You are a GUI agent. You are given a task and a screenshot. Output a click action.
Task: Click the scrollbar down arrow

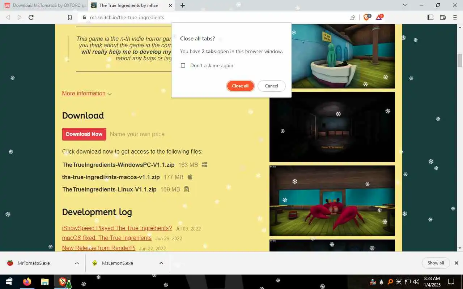click(x=460, y=248)
